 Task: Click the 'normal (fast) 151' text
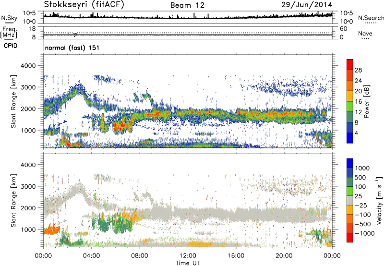72,48
